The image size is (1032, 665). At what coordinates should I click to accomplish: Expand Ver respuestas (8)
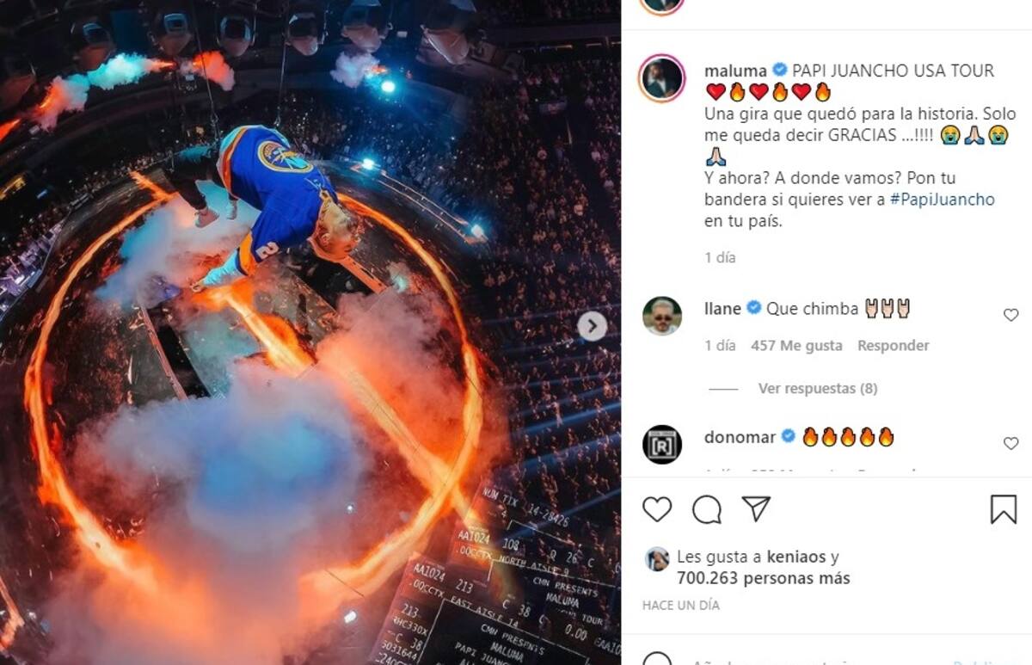click(x=818, y=389)
